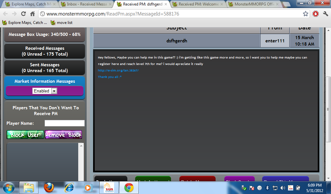Open Market Information Messages Enabled dropdown
This screenshot has height=194, width=331.
[45, 91]
